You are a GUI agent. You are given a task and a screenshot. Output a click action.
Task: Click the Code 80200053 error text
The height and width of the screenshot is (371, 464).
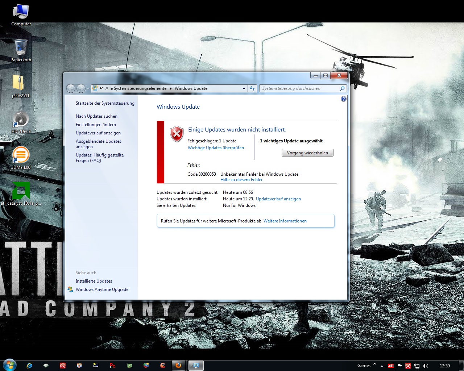pyautogui.click(x=202, y=174)
